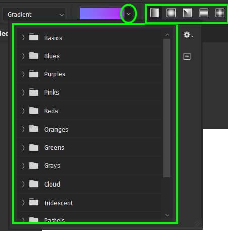Select the Linear gradient style icon

pos(154,13)
